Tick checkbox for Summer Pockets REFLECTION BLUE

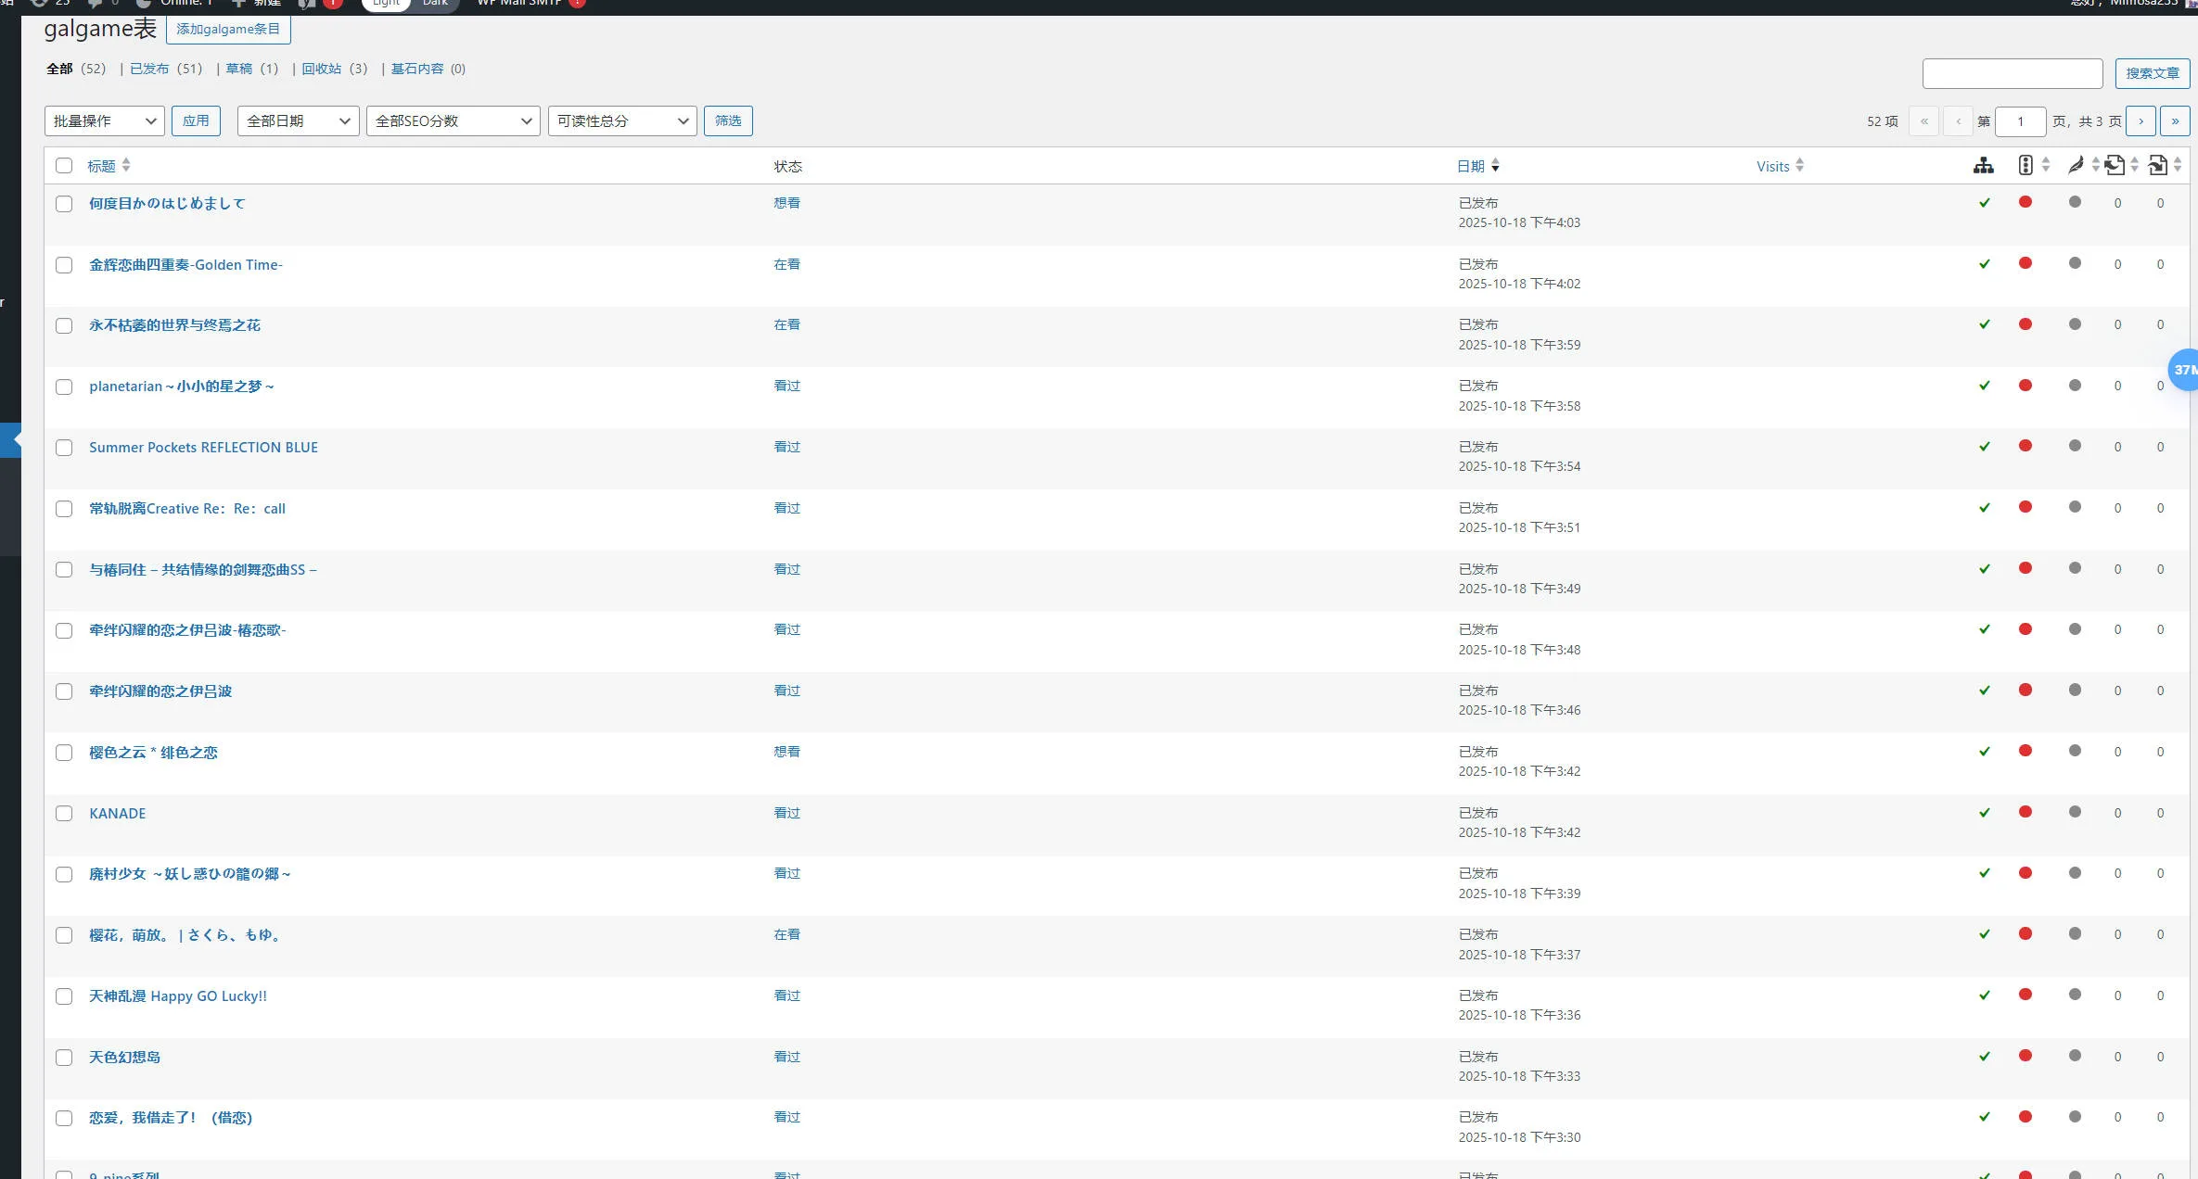click(x=64, y=448)
